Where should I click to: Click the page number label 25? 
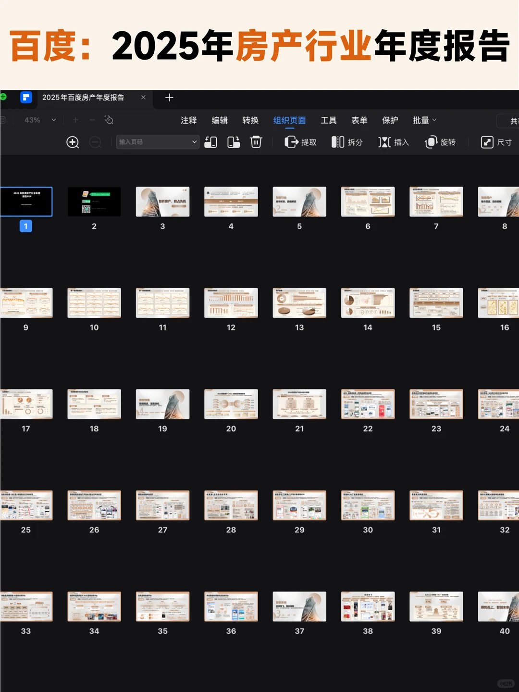26,530
